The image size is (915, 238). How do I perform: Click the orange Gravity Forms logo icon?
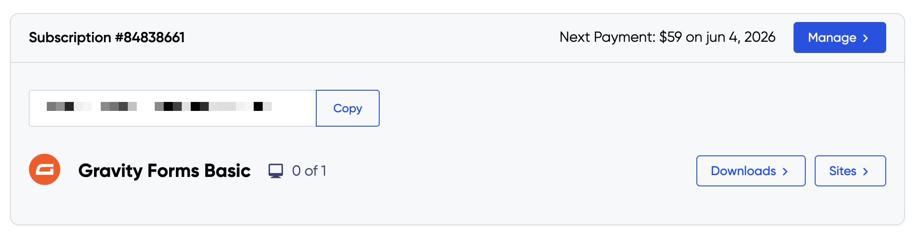pos(45,170)
